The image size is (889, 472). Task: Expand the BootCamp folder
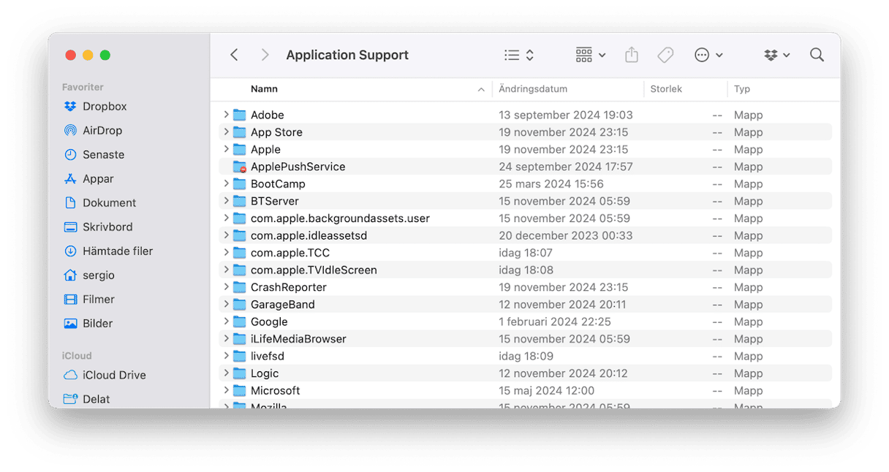226,184
